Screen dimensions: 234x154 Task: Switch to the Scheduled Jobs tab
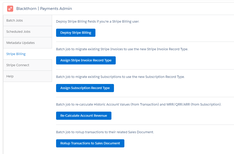pyautogui.click(x=28, y=32)
